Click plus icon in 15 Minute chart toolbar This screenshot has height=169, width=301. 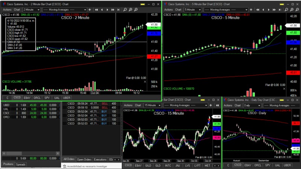pyautogui.click(x=211, y=106)
